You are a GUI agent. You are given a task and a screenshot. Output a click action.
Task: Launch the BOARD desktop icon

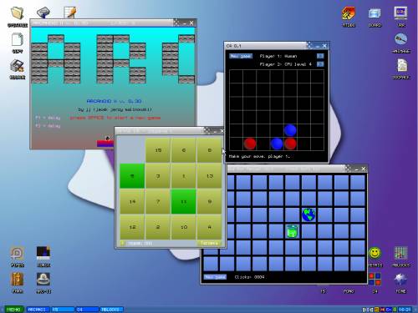pyautogui.click(x=375, y=13)
